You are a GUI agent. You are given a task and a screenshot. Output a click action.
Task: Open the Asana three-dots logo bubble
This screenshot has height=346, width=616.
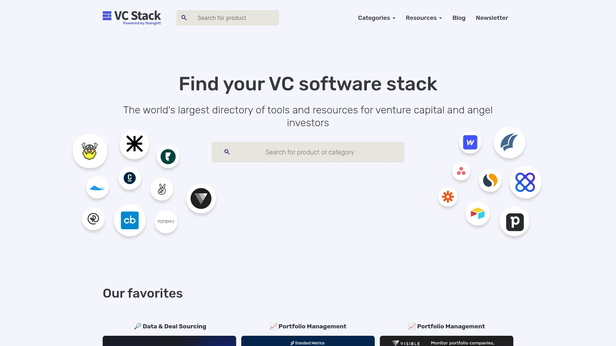461,171
